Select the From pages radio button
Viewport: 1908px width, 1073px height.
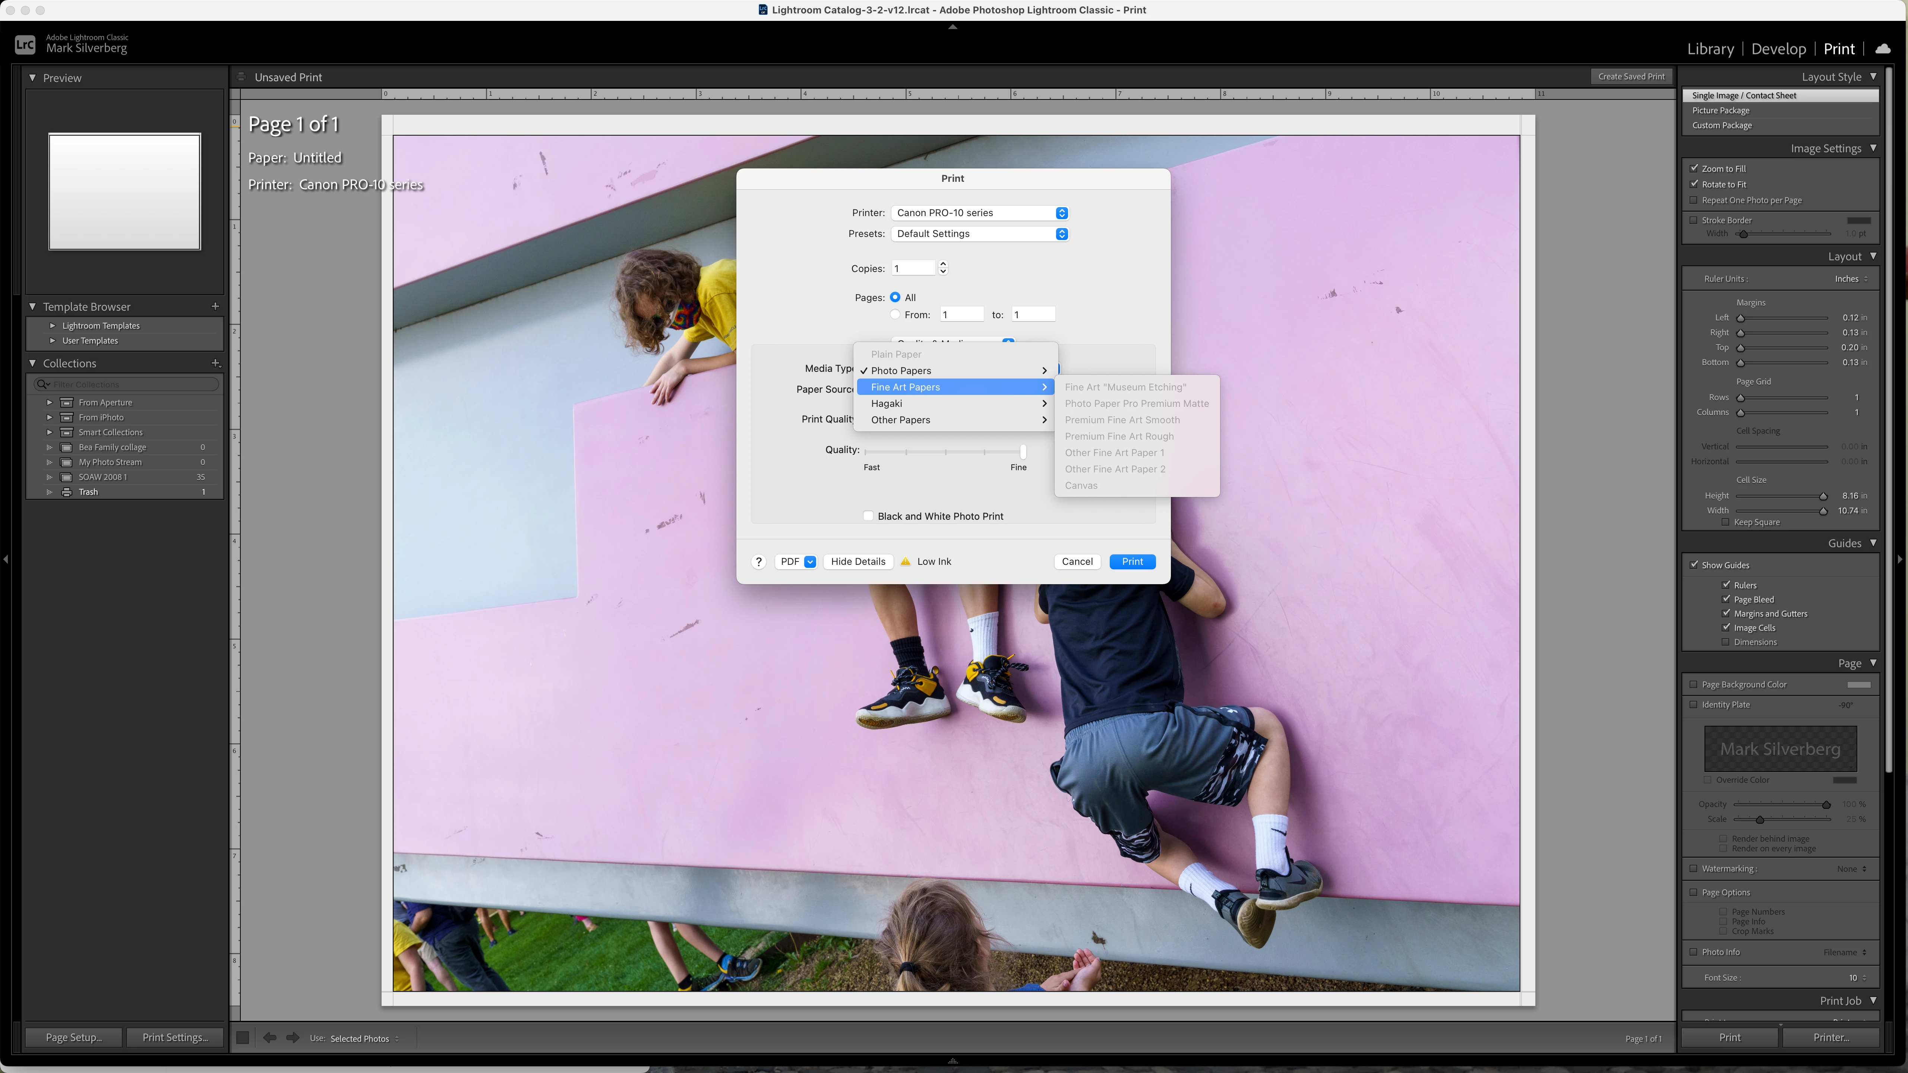(x=895, y=315)
